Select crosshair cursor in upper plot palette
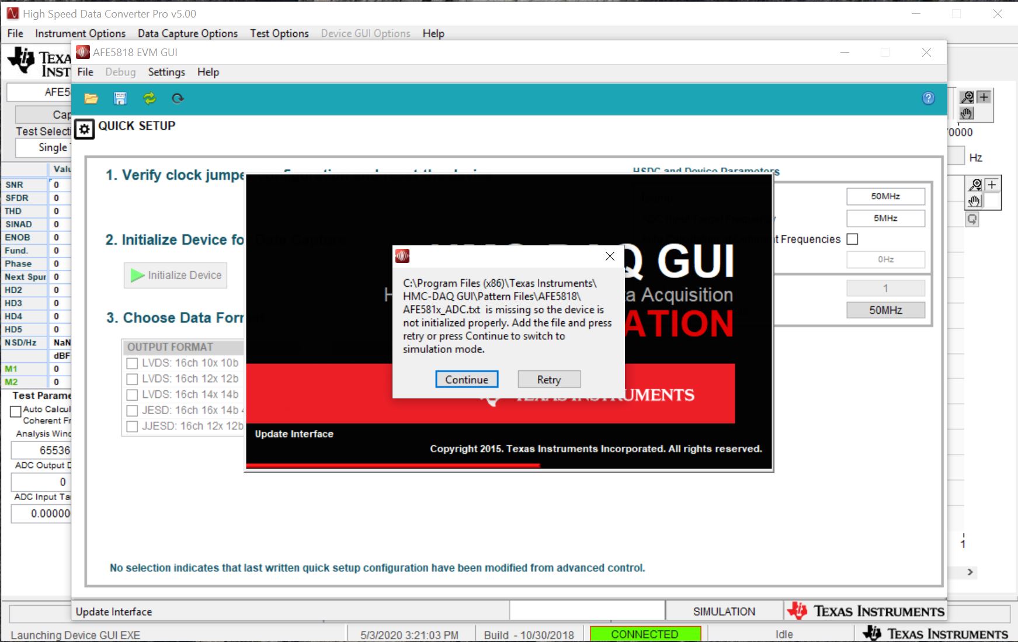The width and height of the screenshot is (1018, 642). [x=984, y=97]
